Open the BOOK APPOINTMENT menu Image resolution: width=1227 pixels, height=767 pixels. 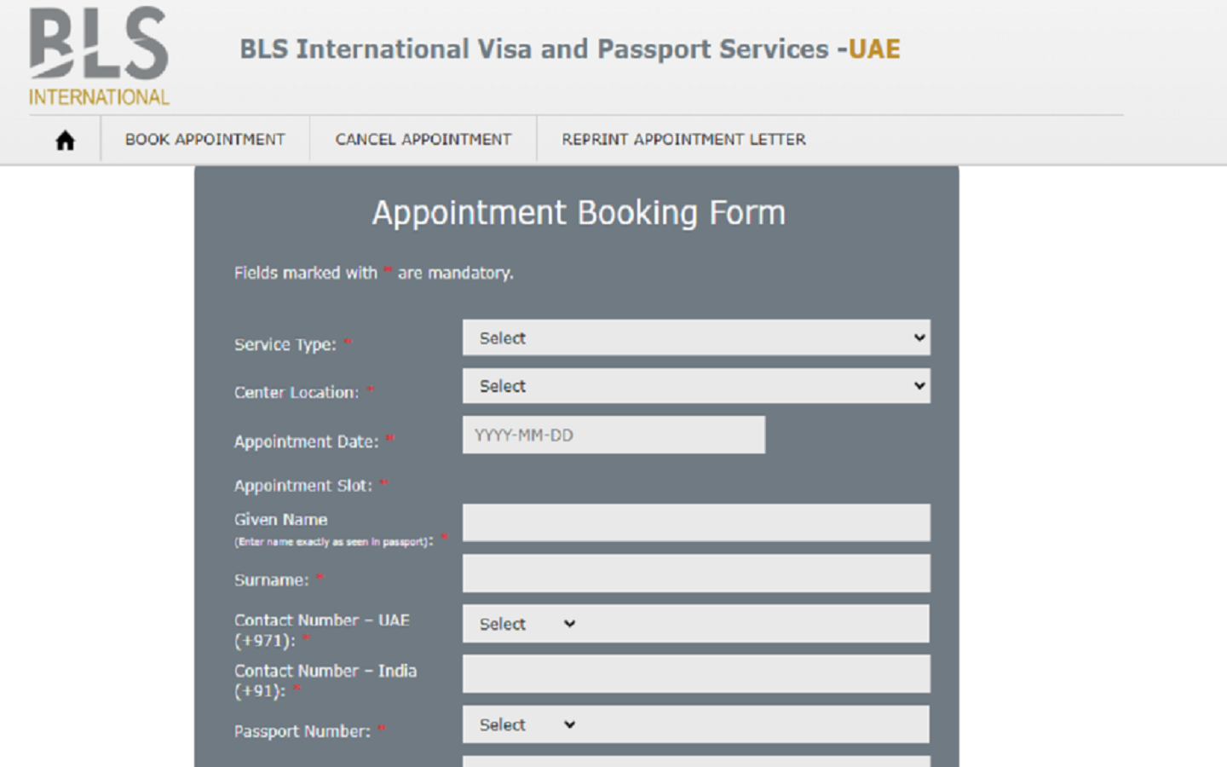(x=204, y=139)
